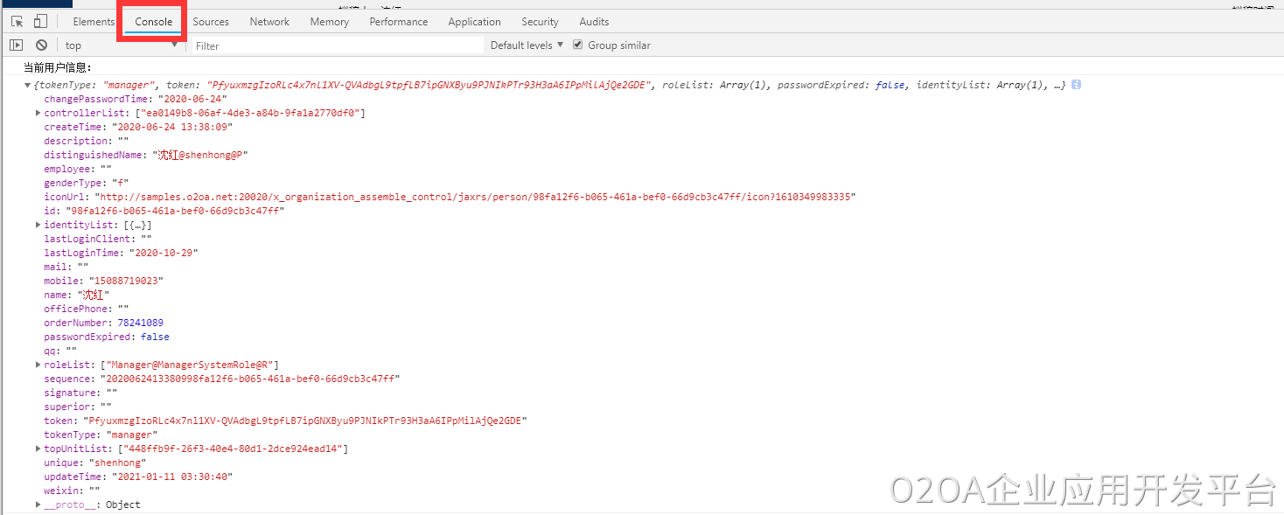Toggle the device toolbar icon

[x=40, y=22]
